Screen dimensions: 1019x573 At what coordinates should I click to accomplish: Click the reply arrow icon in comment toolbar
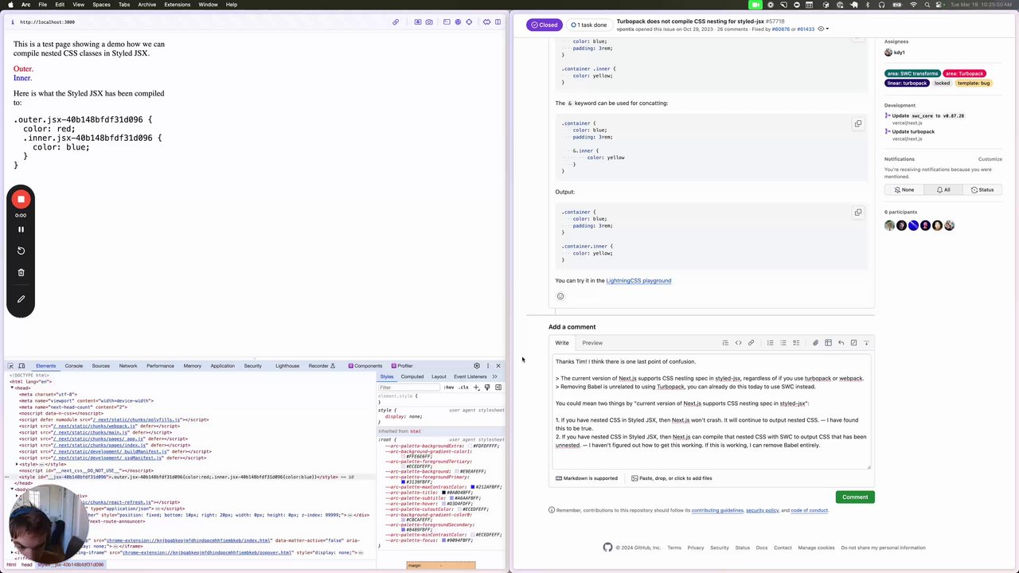click(x=841, y=343)
